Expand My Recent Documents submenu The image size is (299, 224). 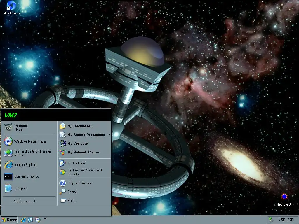tap(85, 135)
